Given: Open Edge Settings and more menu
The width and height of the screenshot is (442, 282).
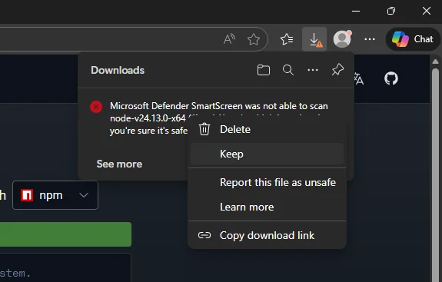Looking at the screenshot, I should tap(370, 39).
